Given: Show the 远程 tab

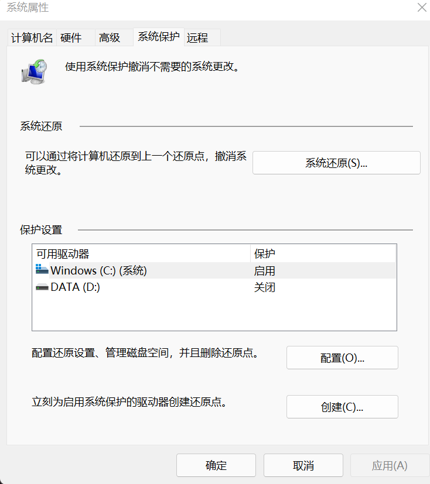Looking at the screenshot, I should click(x=197, y=38).
